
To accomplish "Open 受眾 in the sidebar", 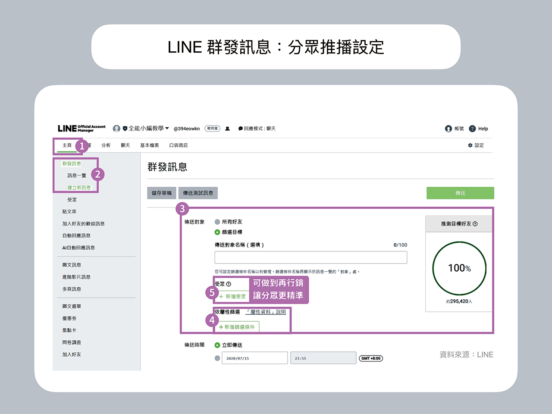I will (x=72, y=200).
